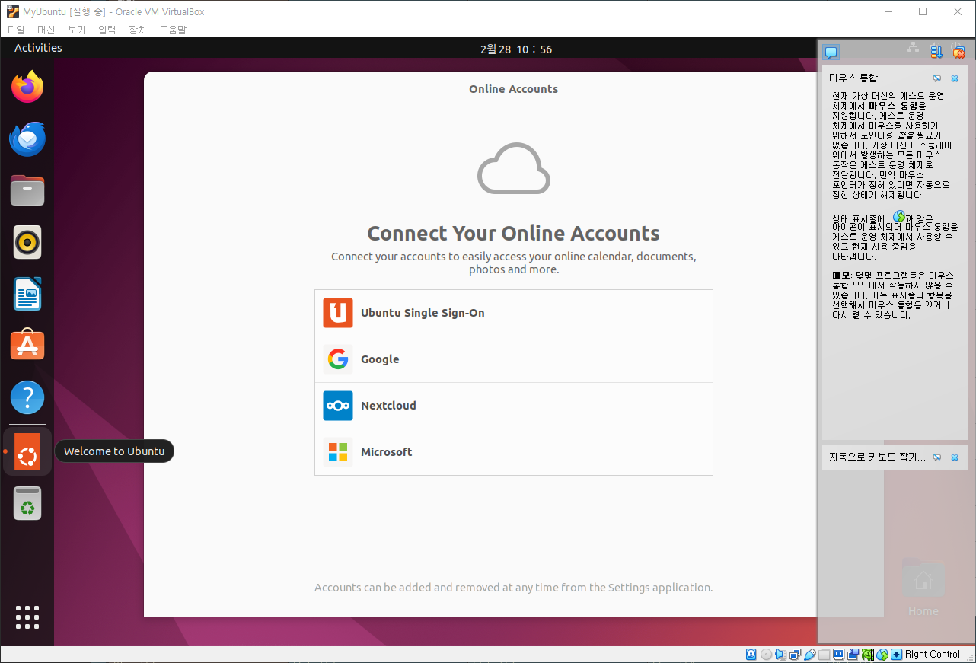The image size is (976, 663).
Task: Open the Help icon in the dock
Action: pos(27,397)
